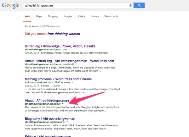Expand arrow next to afrieethinkingwoman.org/about/ URL
This screenshot has width=189, height=137.
tap(63, 104)
